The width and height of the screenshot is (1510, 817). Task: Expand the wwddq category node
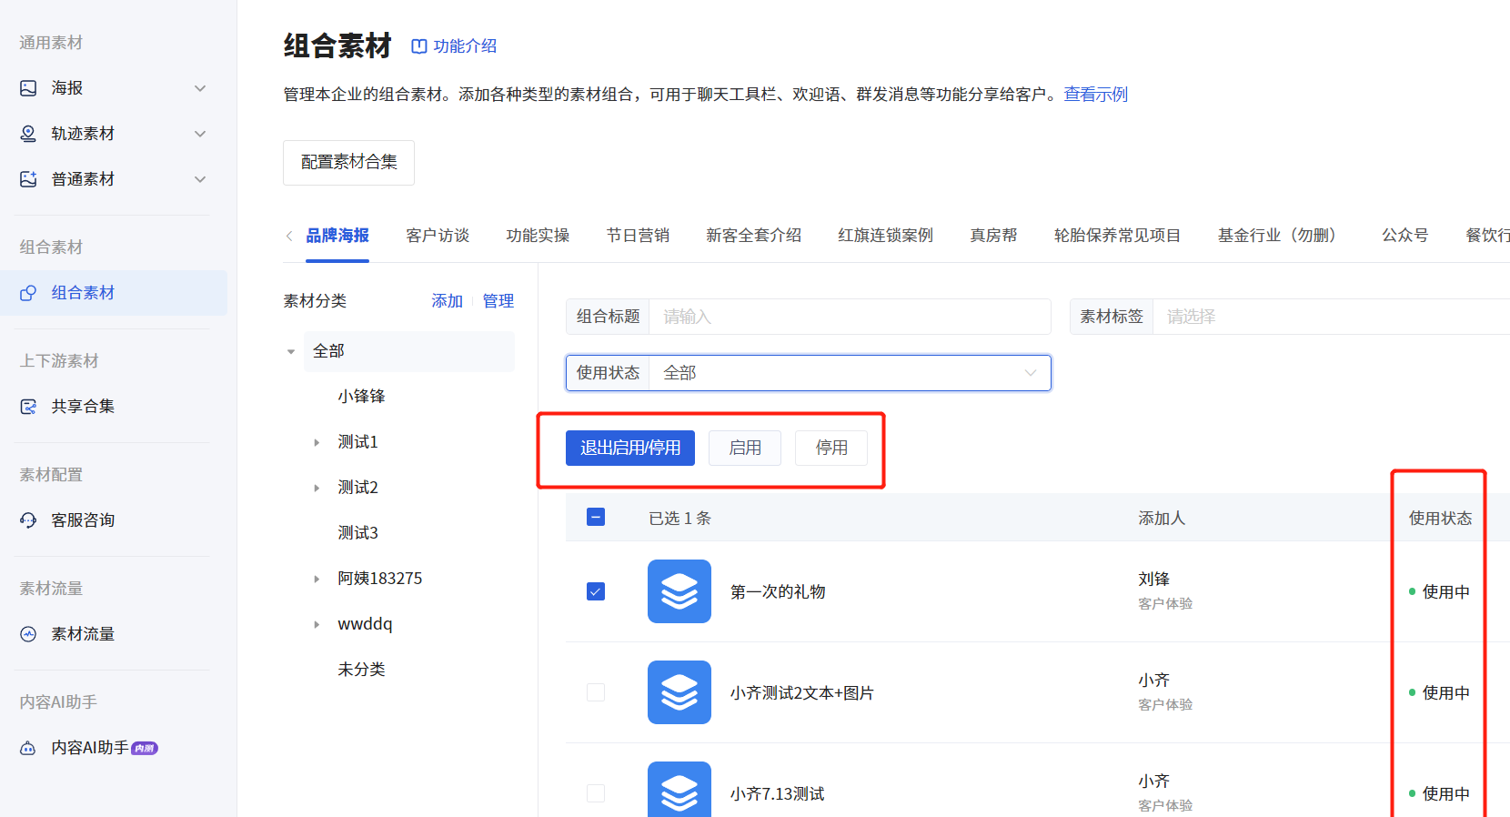(317, 624)
